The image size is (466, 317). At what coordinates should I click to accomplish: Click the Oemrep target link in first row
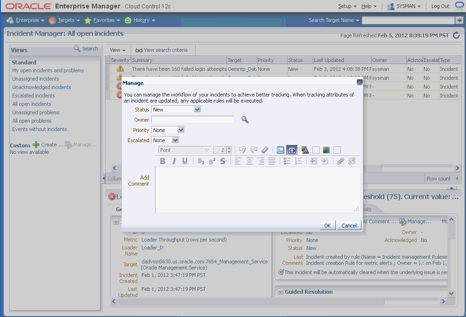click(x=242, y=69)
